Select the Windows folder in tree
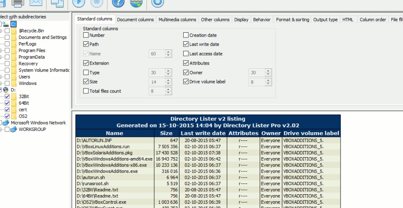 [27, 83]
